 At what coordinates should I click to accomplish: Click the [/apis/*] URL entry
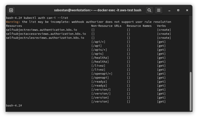coord(99,50)
